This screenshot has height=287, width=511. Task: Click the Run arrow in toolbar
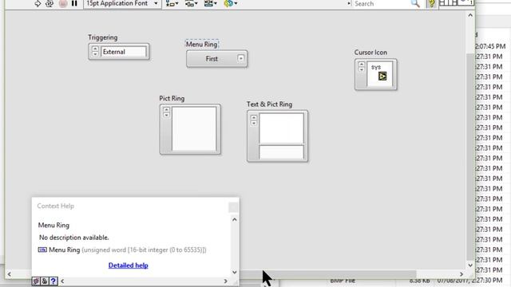coord(38,3)
